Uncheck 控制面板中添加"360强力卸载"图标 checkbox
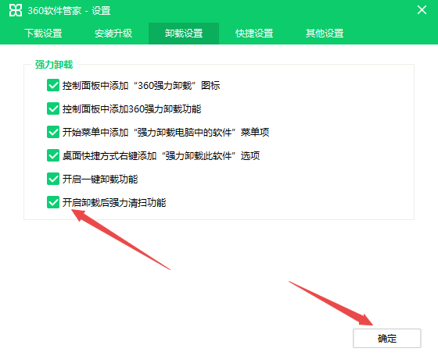The height and width of the screenshot is (359, 438). pos(53,85)
